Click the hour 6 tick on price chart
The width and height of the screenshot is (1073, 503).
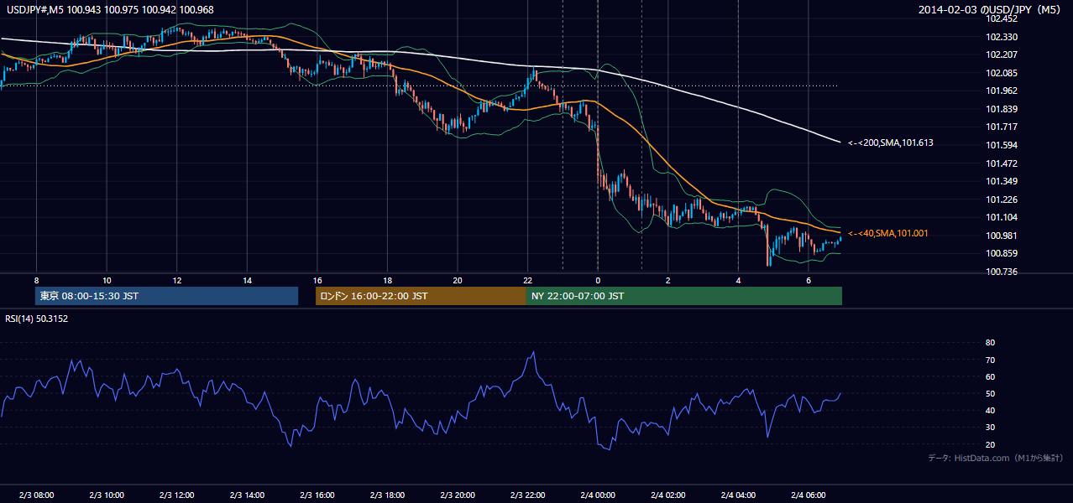[808, 280]
